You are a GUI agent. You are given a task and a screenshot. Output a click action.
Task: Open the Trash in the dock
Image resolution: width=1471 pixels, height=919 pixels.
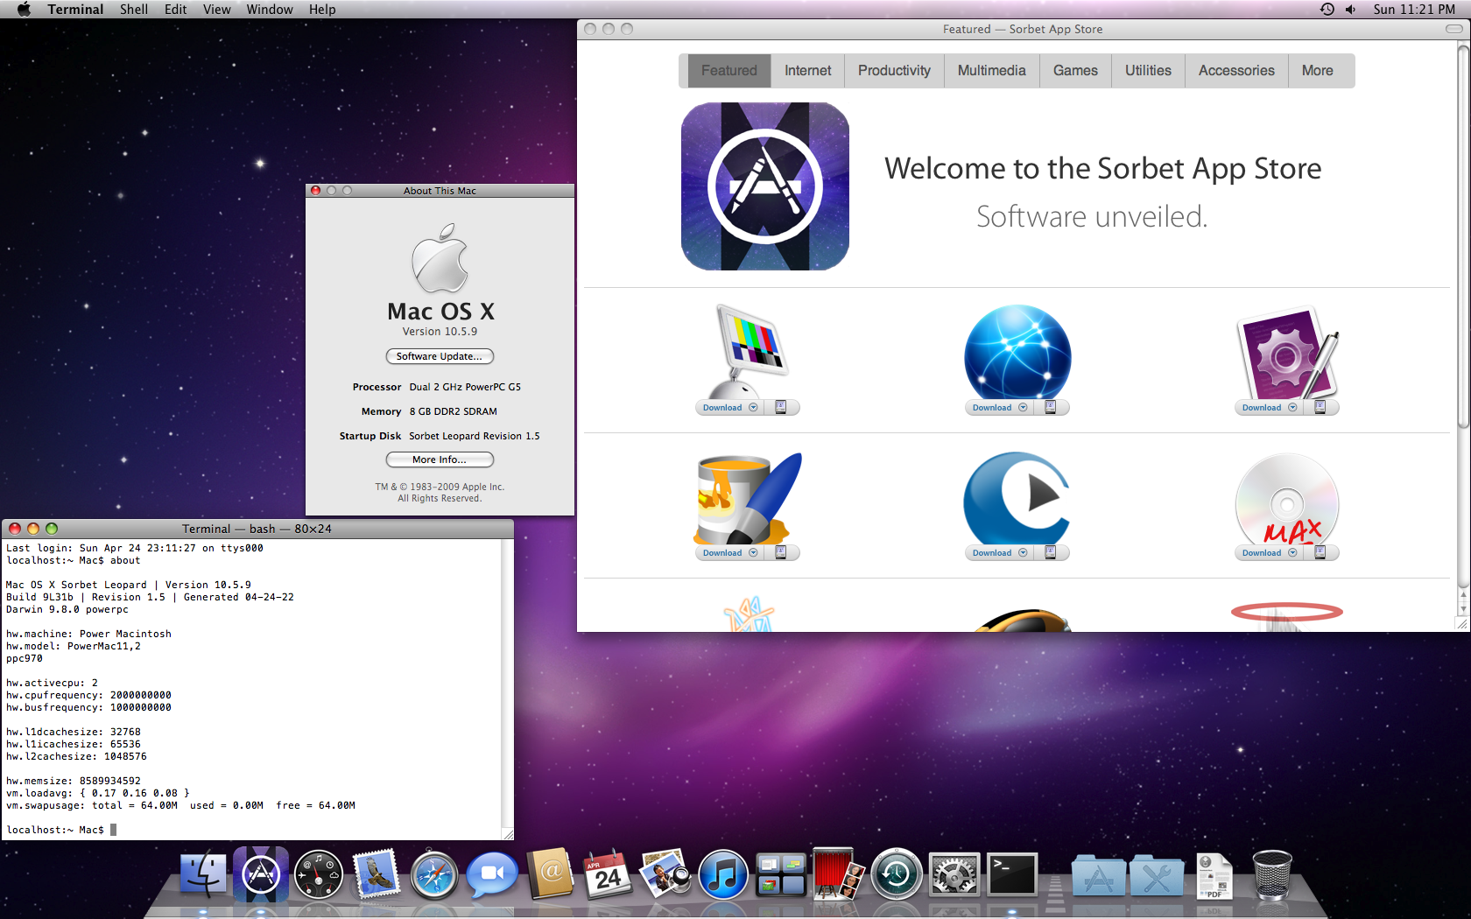click(x=1271, y=874)
